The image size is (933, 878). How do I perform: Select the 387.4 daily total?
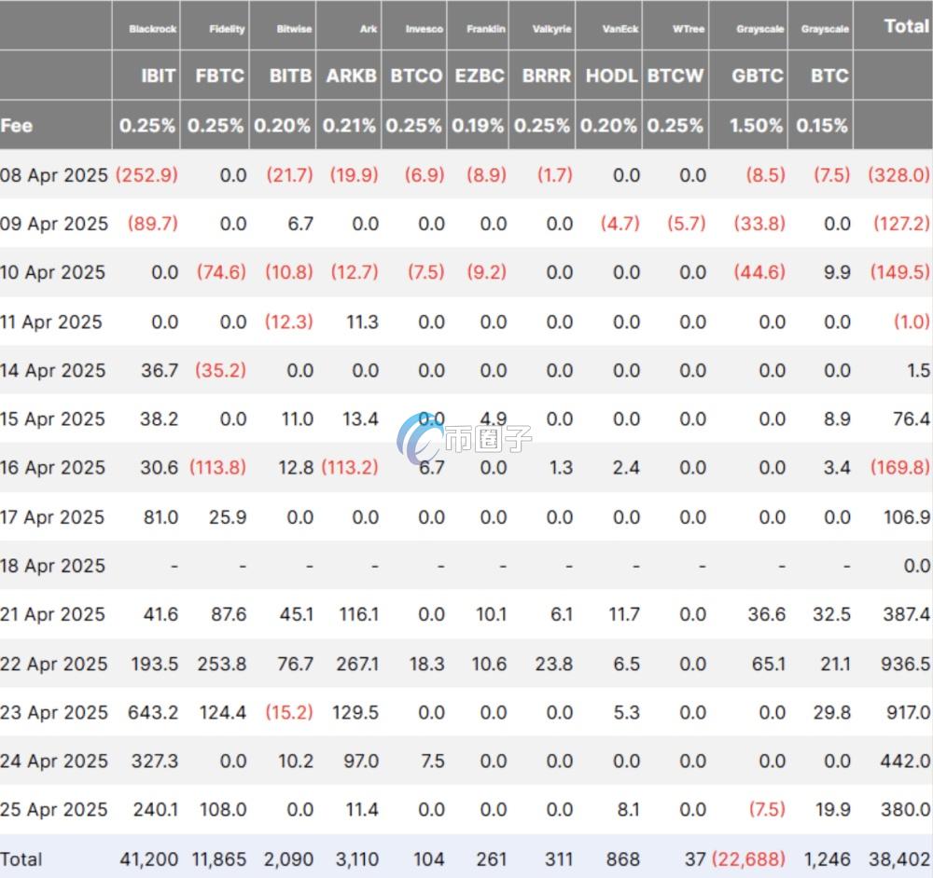[x=906, y=614]
